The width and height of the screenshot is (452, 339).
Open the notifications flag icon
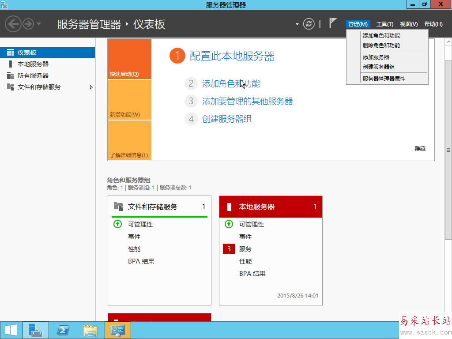pos(333,23)
